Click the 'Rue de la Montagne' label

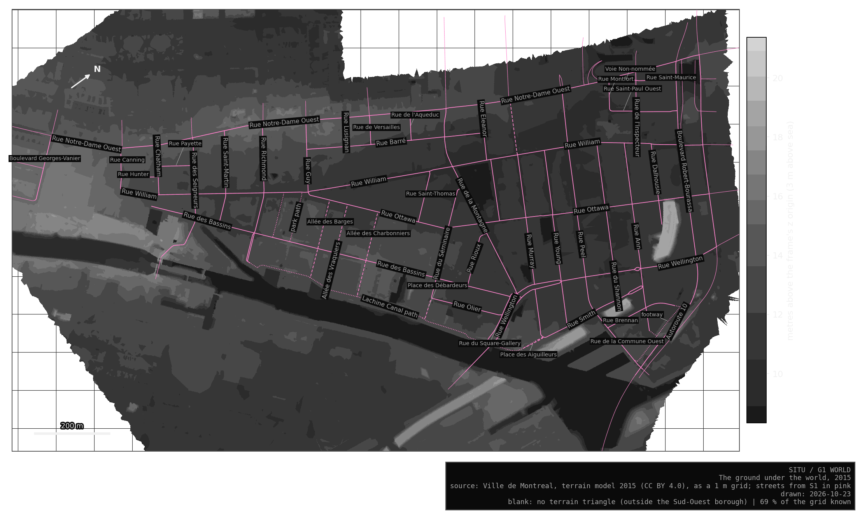click(x=472, y=206)
